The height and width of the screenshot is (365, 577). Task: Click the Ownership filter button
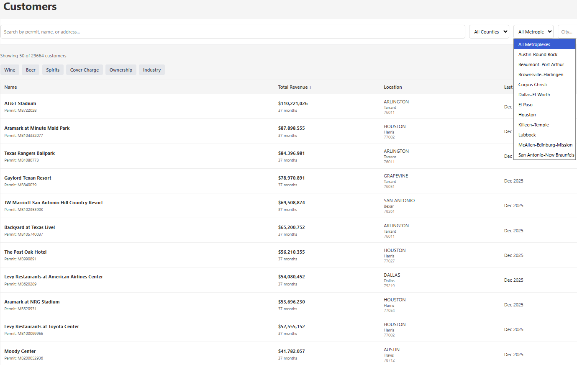121,70
